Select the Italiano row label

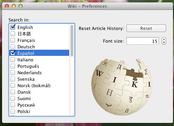25,60
